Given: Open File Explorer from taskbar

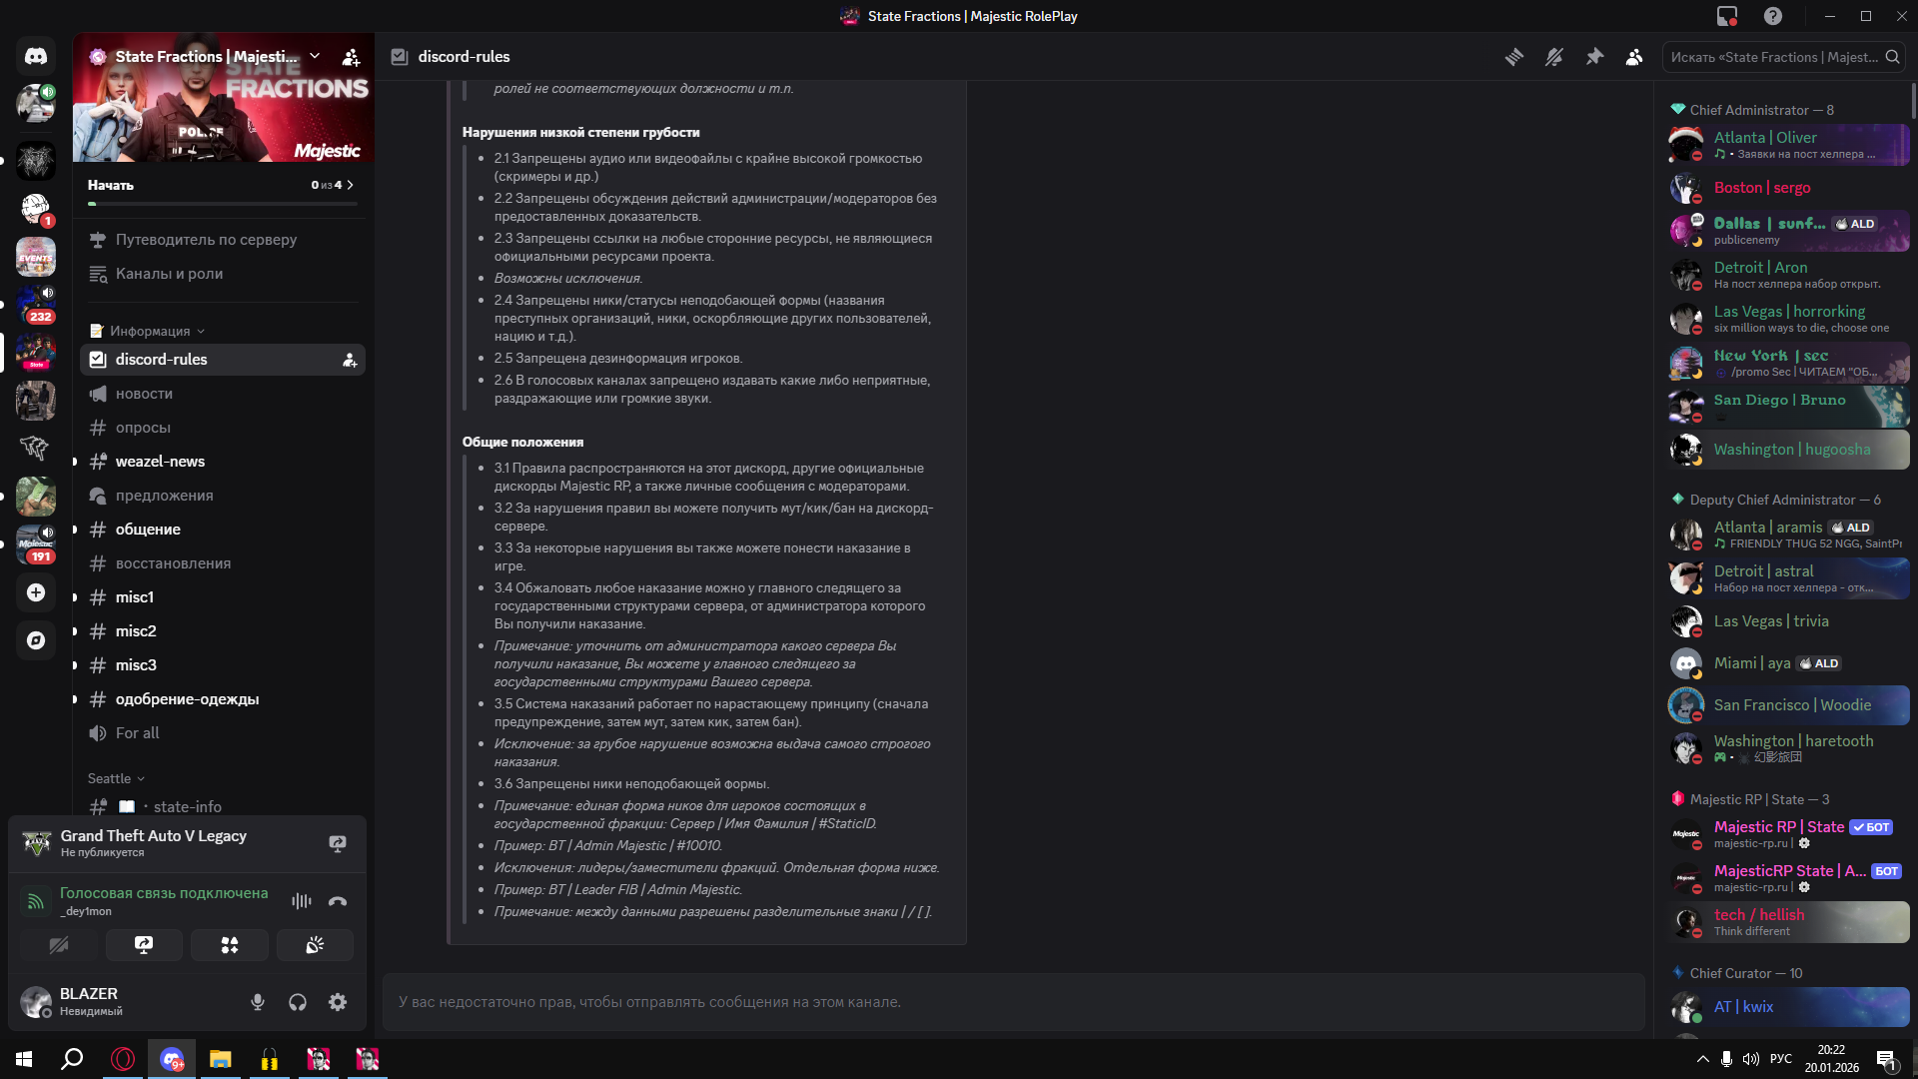Looking at the screenshot, I should point(220,1059).
